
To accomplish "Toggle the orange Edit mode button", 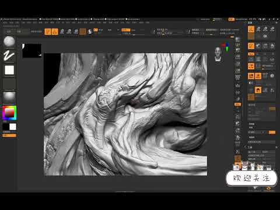I will [x=48, y=32].
